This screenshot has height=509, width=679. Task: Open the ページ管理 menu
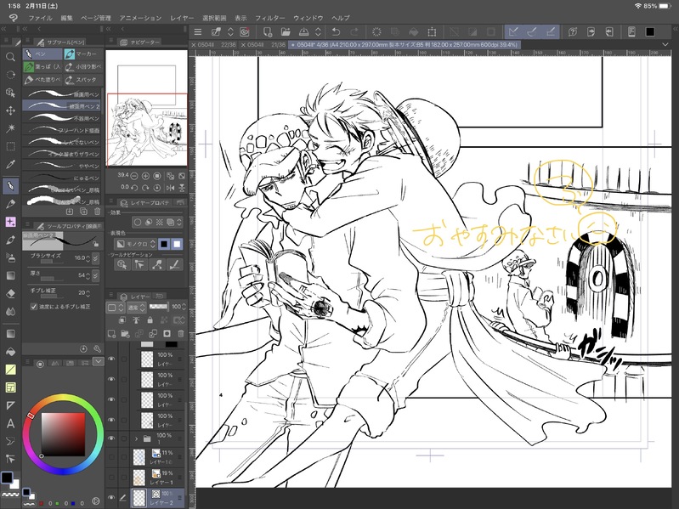pos(96,18)
